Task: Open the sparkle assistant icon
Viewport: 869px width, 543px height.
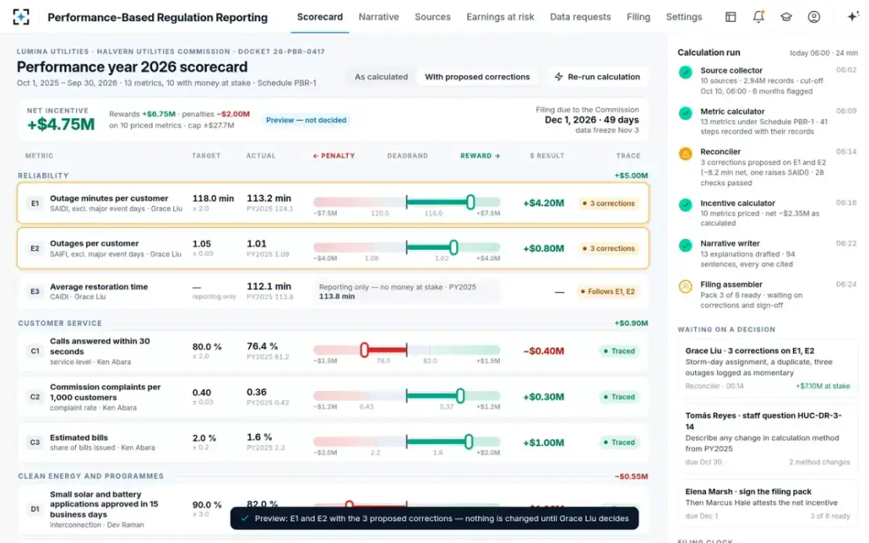Action: 852,17
